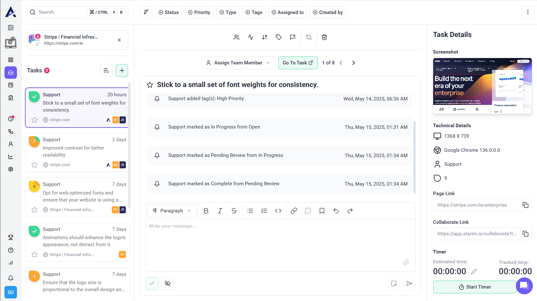Open the inbox icon in left sidebar
The image size is (537, 301).
[11, 72]
